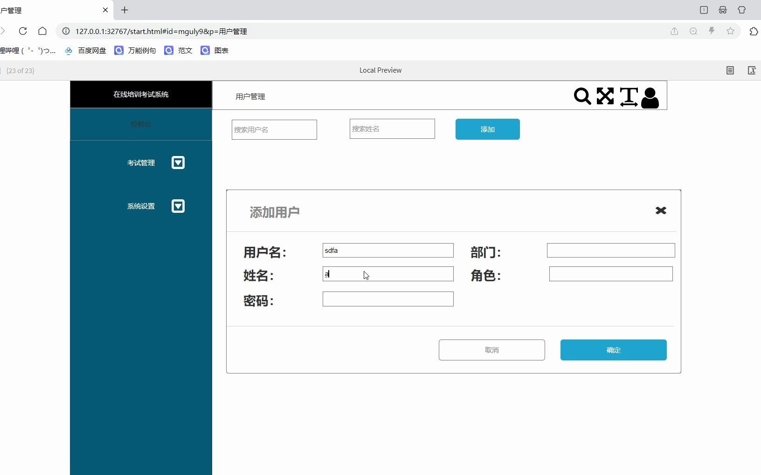761x475 pixels.
Task: Click the share icon in address bar
Action: coord(674,31)
